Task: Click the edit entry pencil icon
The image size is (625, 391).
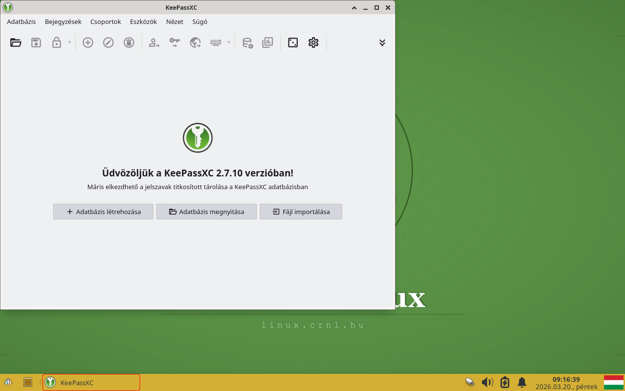Action: [108, 43]
